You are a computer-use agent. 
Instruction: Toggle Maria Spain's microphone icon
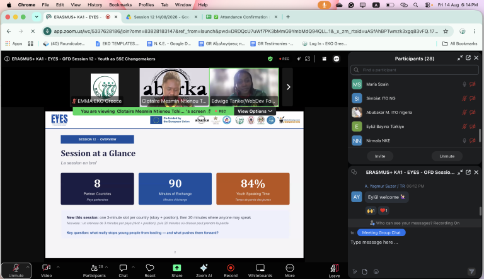coord(464,84)
